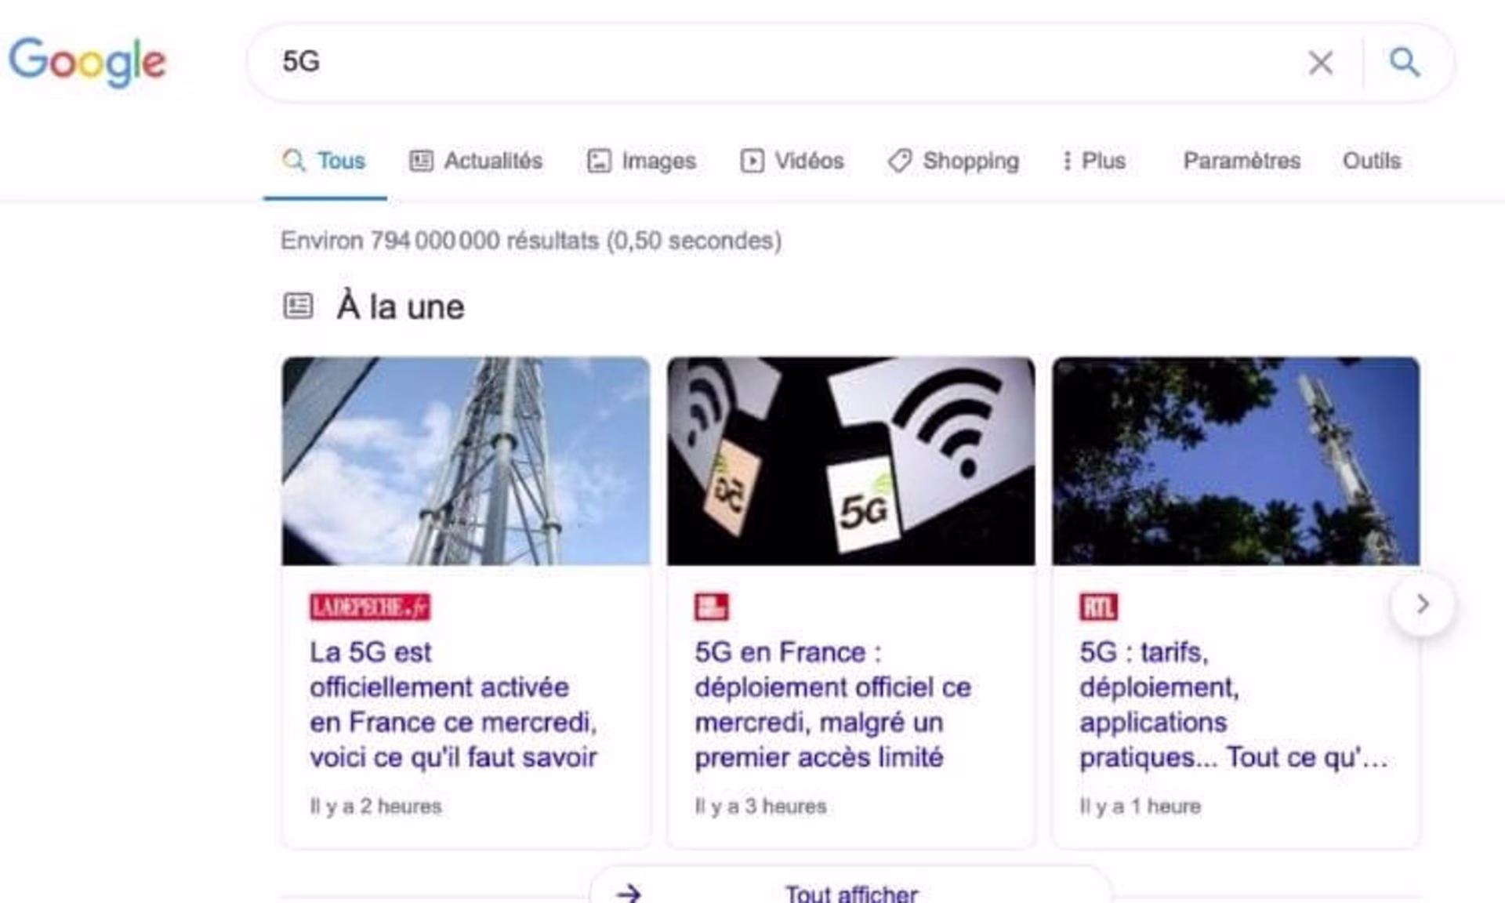Screen dimensions: 1505x903
Task: Show next news cards with chevron
Action: [1422, 604]
